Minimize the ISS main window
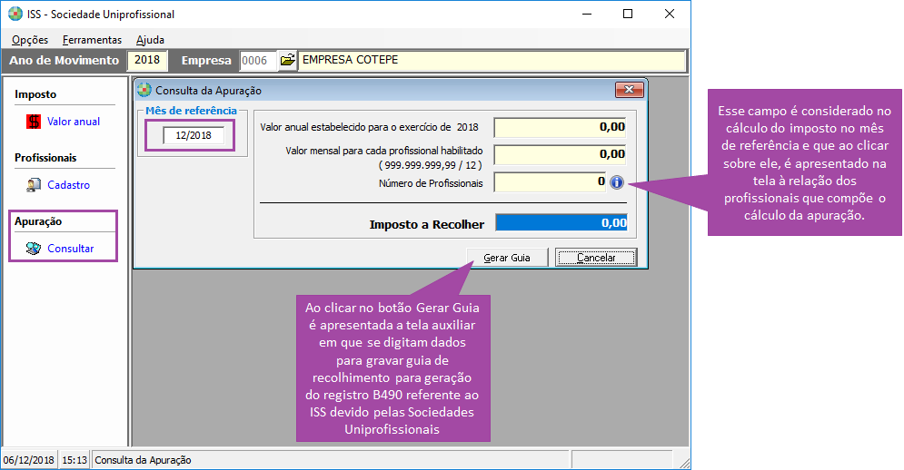 (x=587, y=14)
